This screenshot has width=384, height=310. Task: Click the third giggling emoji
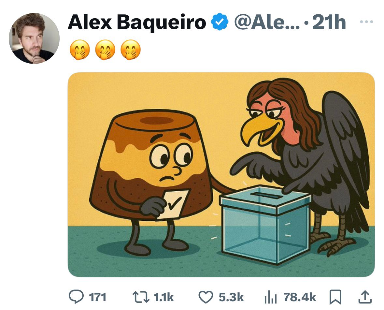coord(131,50)
